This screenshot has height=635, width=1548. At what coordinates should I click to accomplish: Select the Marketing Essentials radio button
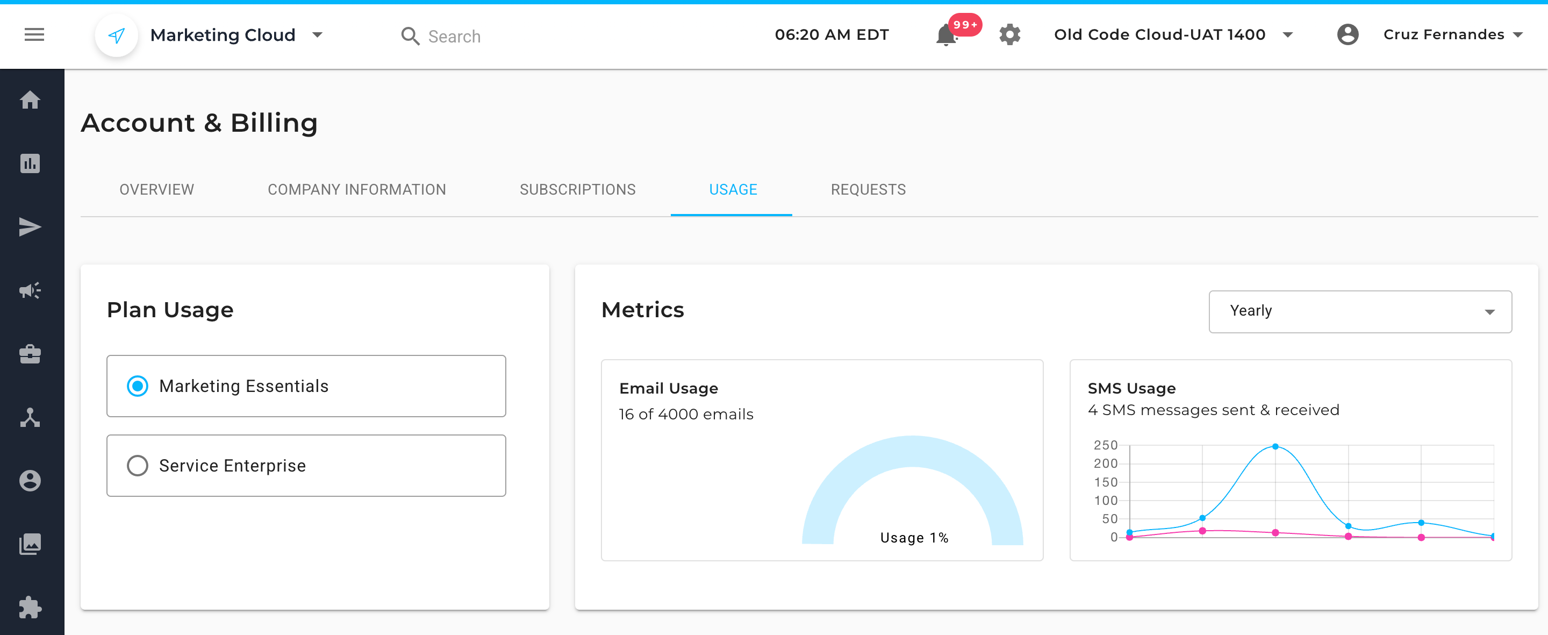pos(138,386)
